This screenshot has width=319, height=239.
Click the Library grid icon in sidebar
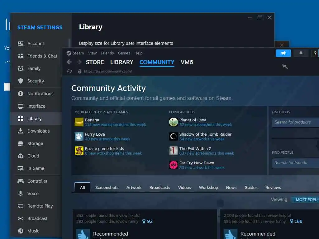(x=21, y=119)
